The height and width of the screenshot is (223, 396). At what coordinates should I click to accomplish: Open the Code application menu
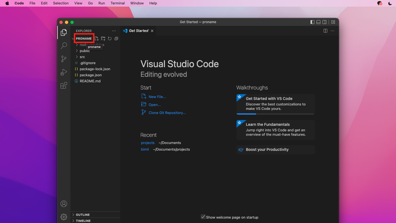19,3
